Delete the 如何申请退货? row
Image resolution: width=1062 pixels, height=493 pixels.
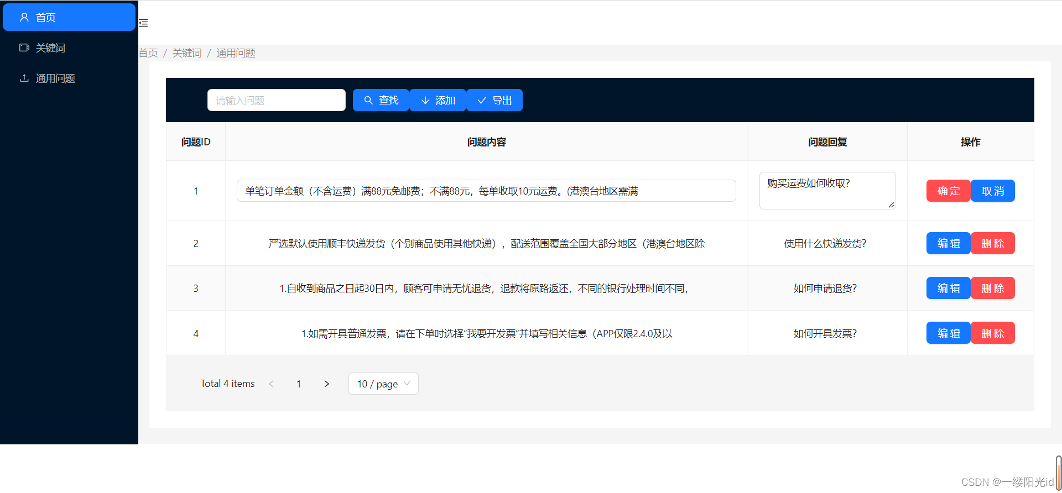[x=993, y=288]
